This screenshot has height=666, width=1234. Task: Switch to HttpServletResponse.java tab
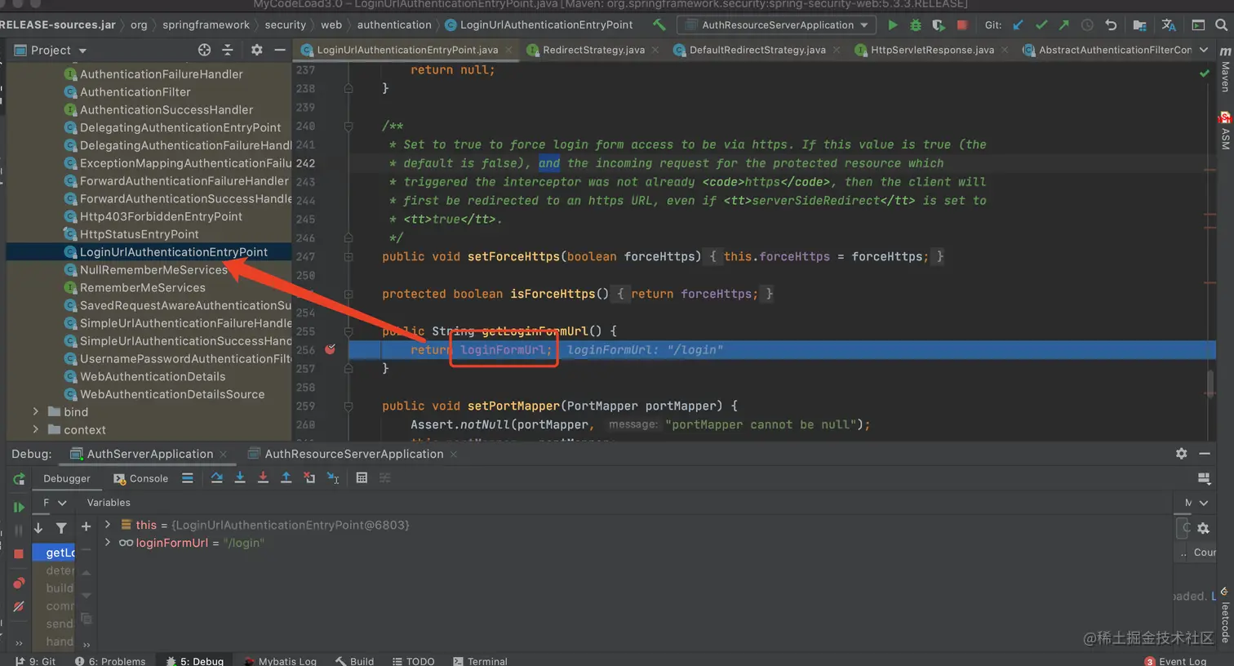coord(932,50)
